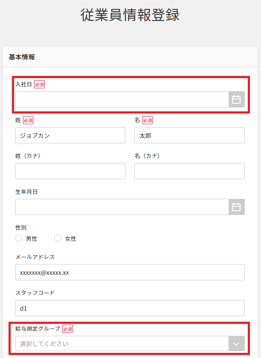The height and width of the screenshot is (358, 261).
Task: Click the 必須 badge next to 名
Action: (x=148, y=120)
